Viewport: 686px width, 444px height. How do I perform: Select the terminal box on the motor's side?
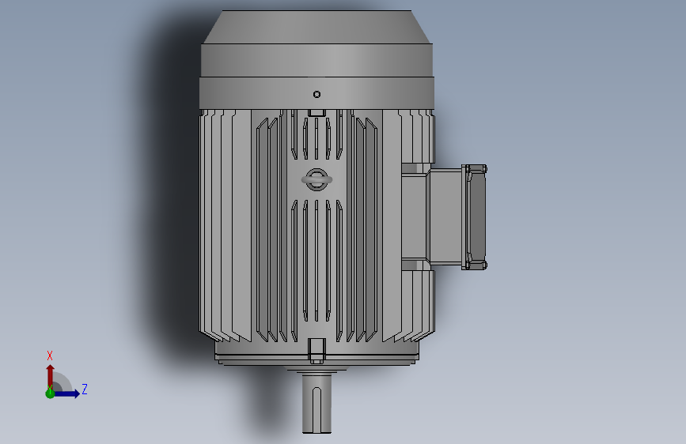pos(444,217)
